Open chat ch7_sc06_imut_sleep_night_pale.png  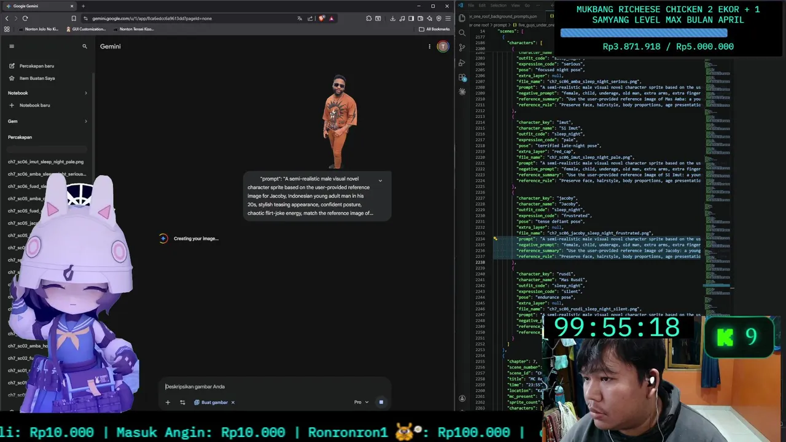pos(45,161)
